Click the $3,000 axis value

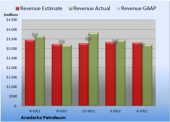(12, 49)
